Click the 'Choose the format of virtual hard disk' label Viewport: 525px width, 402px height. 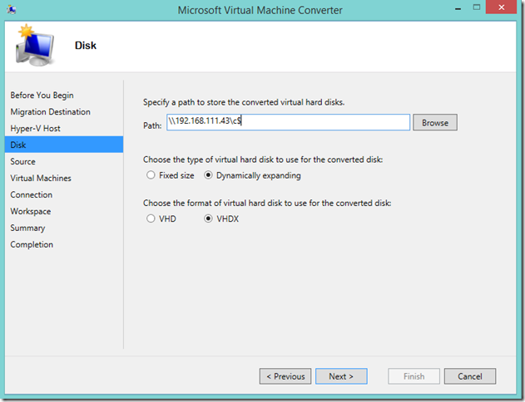pos(267,203)
